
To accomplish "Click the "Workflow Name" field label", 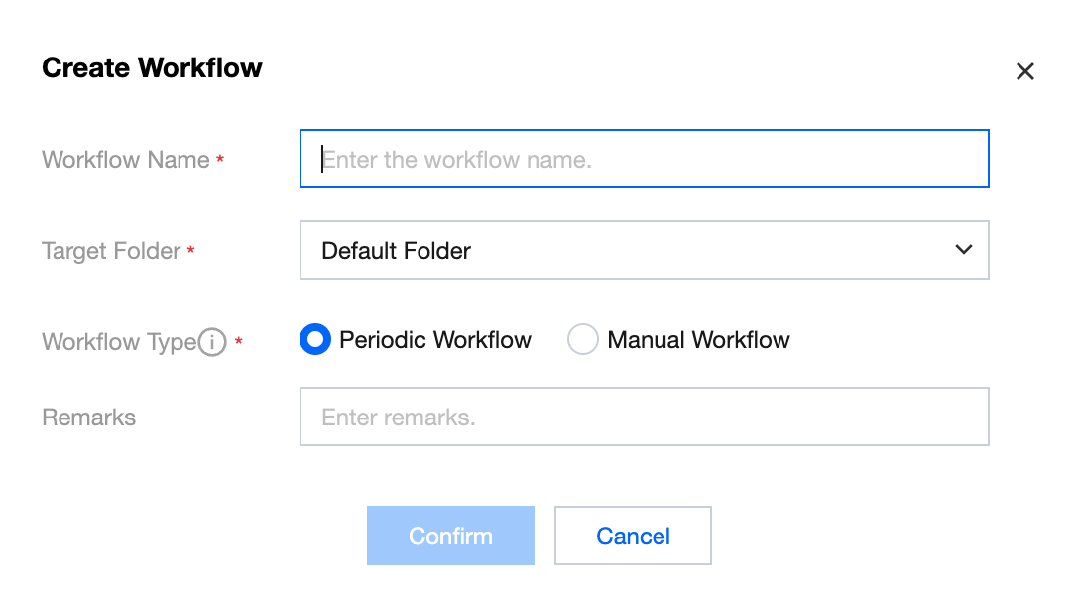I will 125,160.
